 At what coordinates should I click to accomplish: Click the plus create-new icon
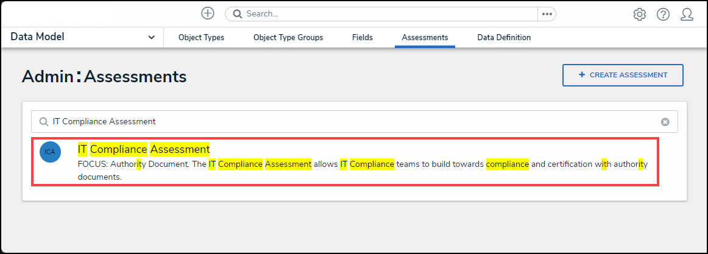[x=208, y=13]
